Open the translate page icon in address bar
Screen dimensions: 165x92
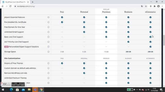[142, 6]
